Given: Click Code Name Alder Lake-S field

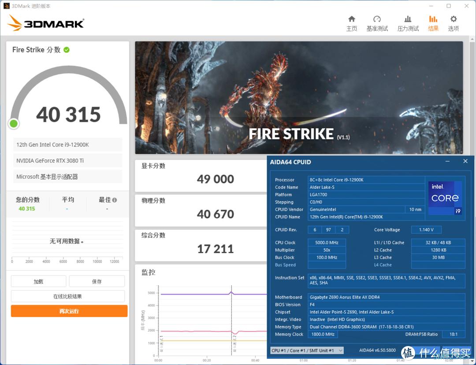Looking at the screenshot, I should click(366, 188).
